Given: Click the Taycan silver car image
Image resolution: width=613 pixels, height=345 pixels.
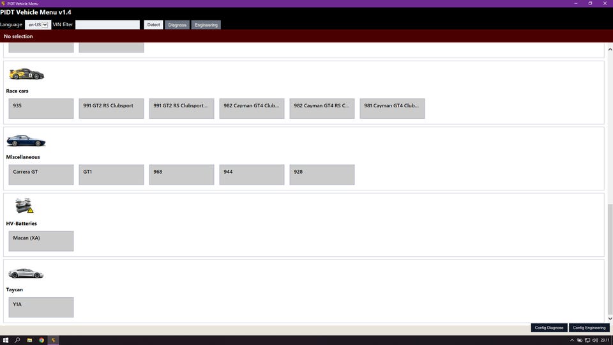Looking at the screenshot, I should [26, 273].
